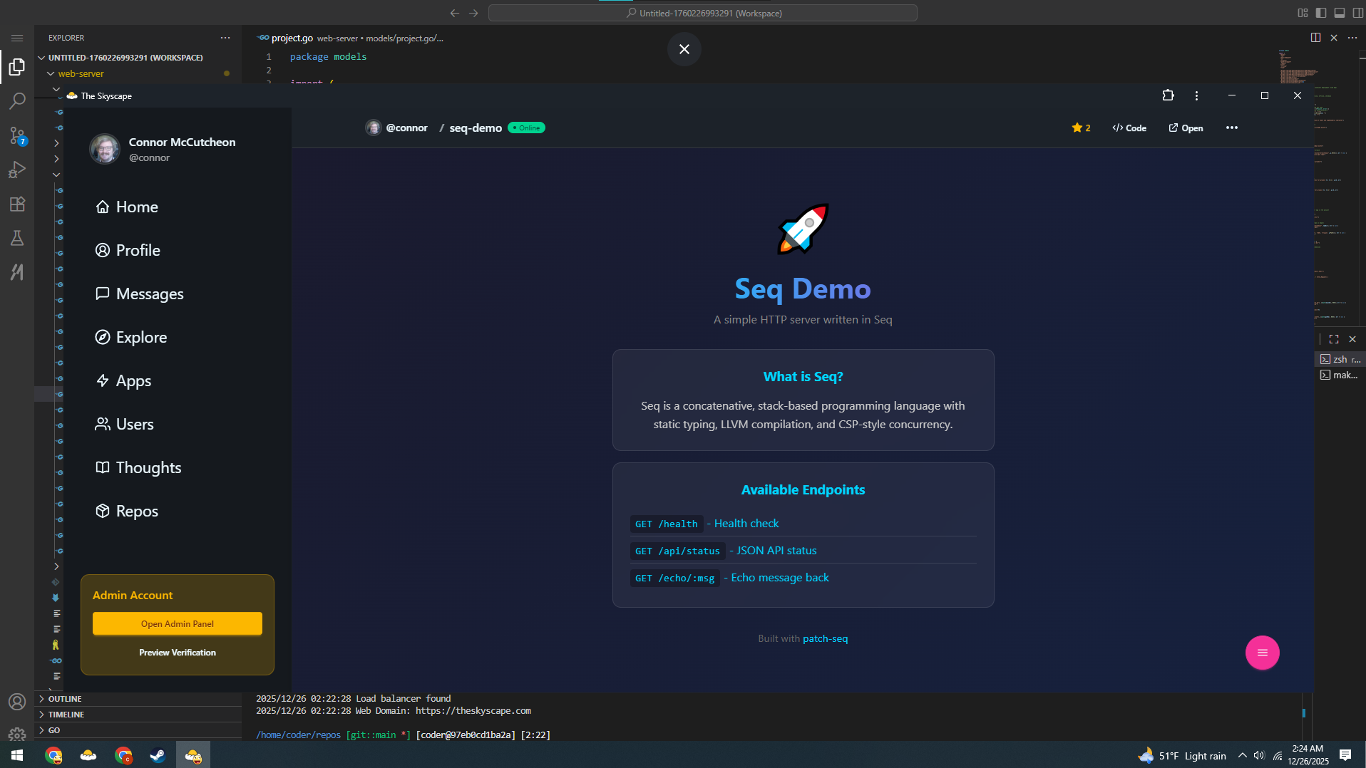The width and height of the screenshot is (1366, 768).
Task: Open the Testing flask icon
Action: [17, 238]
